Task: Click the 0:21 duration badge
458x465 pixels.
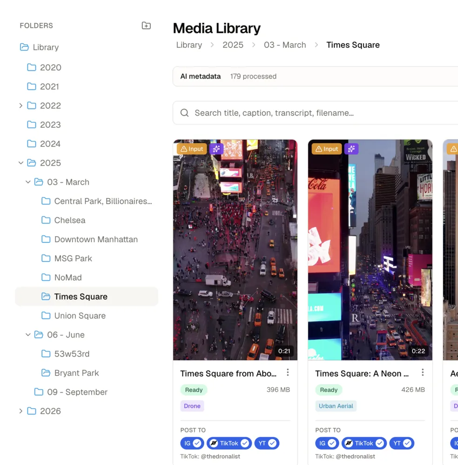Action: pyautogui.click(x=284, y=351)
